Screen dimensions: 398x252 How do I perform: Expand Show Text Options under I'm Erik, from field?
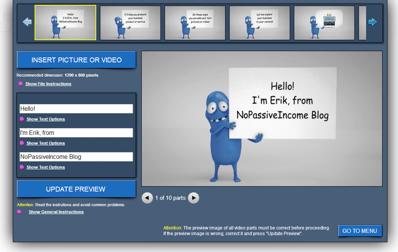(45, 143)
